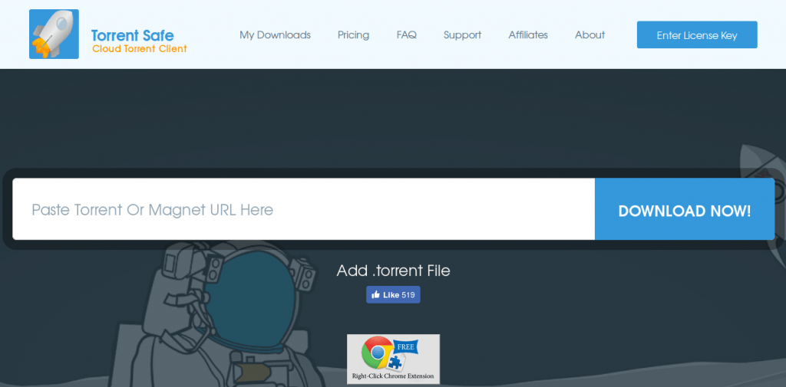Image resolution: width=786 pixels, height=387 pixels.
Task: Click the Add .torrent File link
Action: [393, 271]
